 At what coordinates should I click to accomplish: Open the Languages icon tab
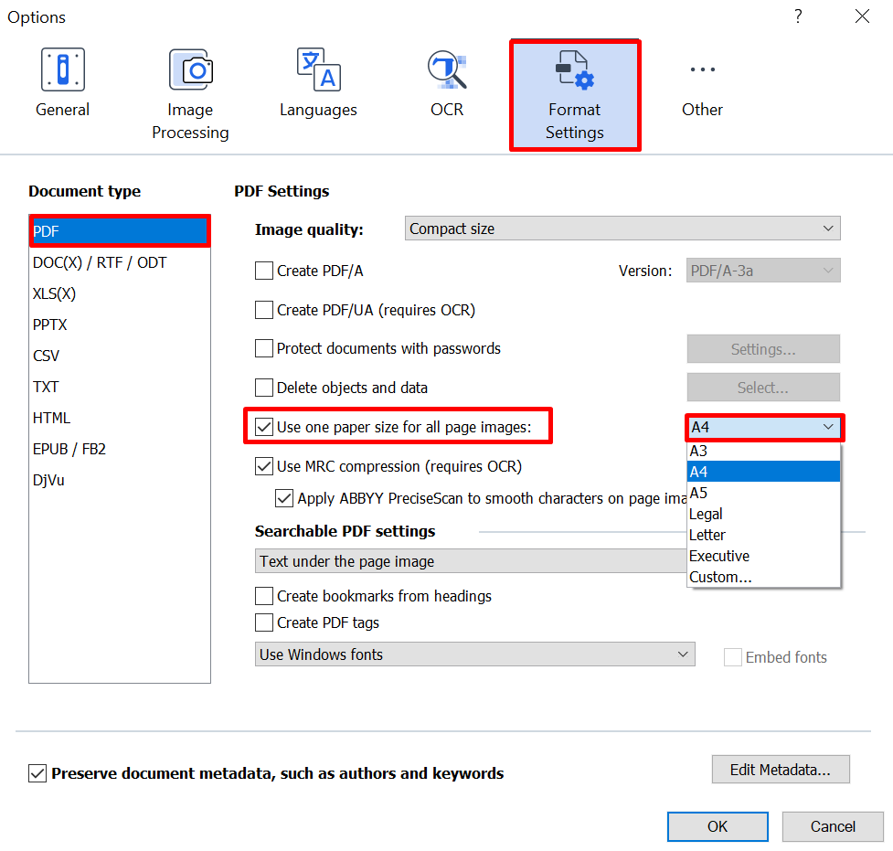[318, 70]
